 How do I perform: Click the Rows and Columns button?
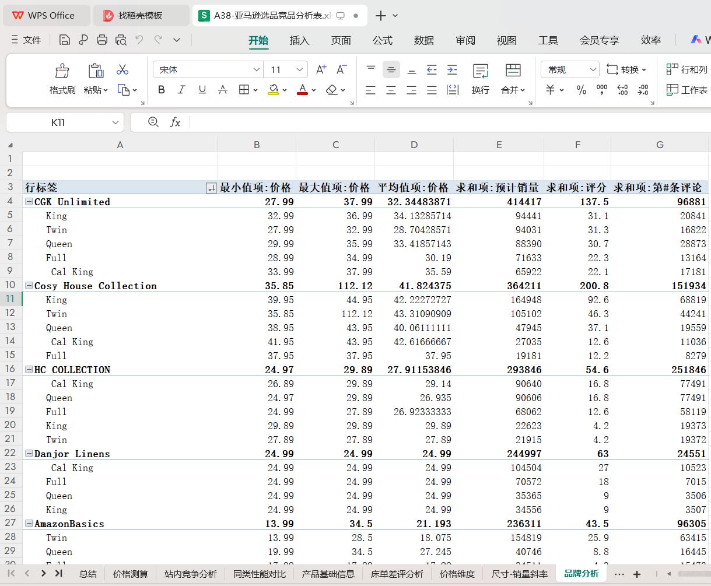coord(687,69)
